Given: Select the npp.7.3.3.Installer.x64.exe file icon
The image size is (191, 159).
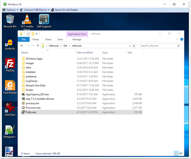Looking at the screenshot, I should click(x=23, y=99).
